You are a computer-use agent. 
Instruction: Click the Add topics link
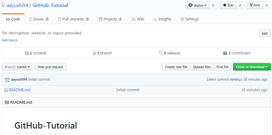pyautogui.click(x=9, y=40)
